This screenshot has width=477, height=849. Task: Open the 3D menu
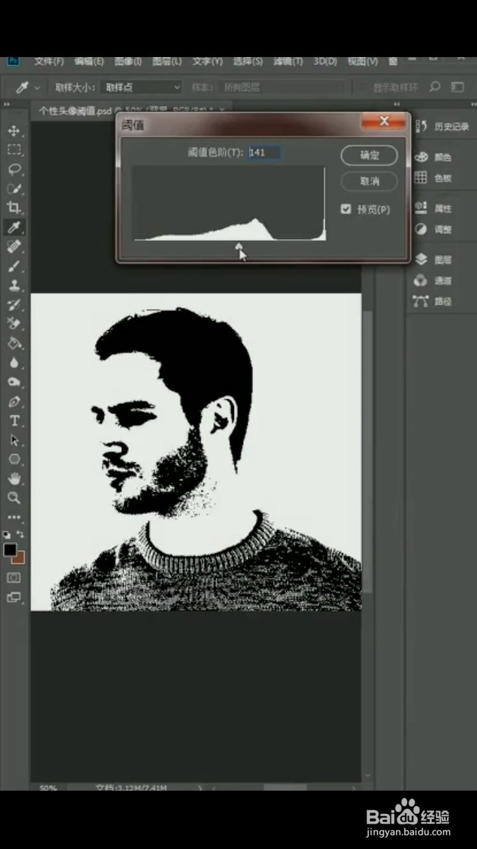(x=325, y=61)
